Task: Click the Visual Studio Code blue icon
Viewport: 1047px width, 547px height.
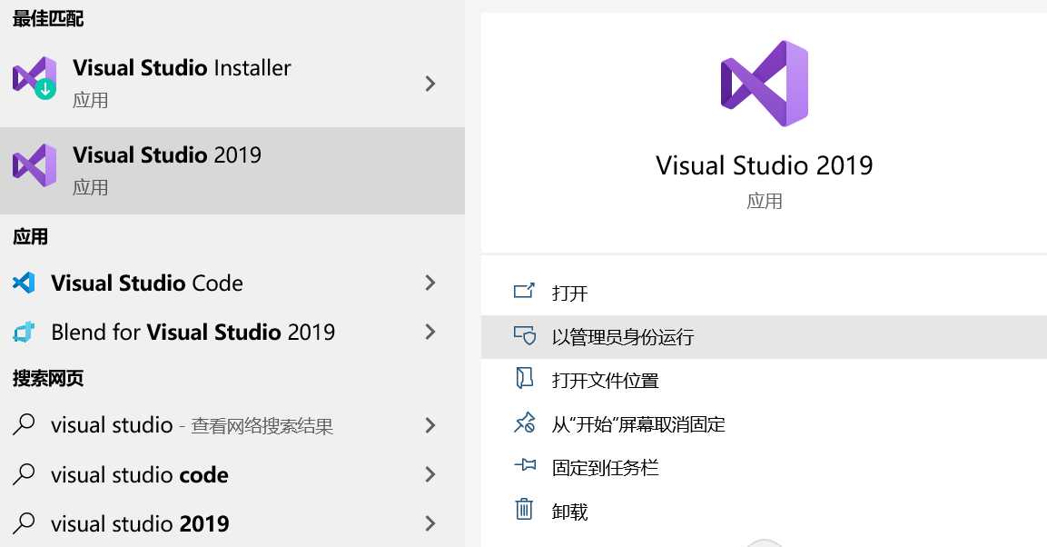Action: tap(24, 283)
